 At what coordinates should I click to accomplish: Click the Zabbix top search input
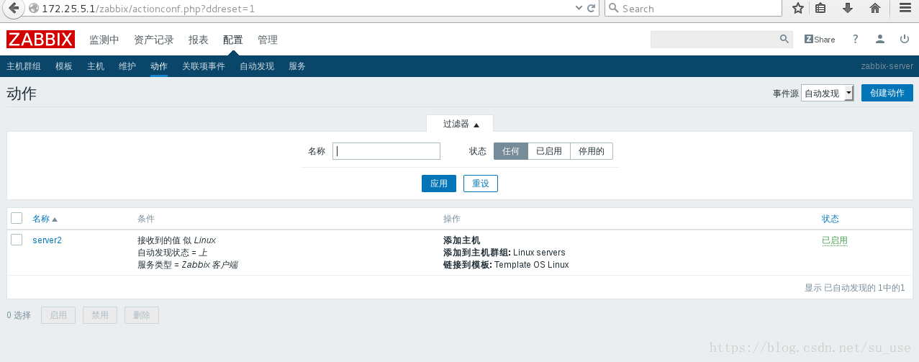pos(715,40)
